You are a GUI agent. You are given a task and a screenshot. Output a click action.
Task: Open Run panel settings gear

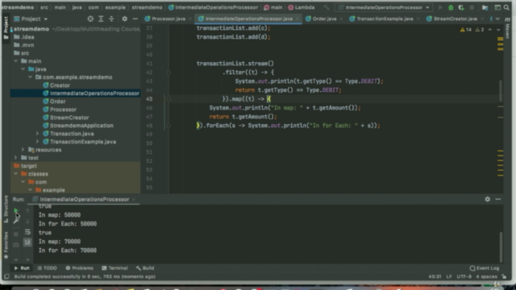pos(487,199)
